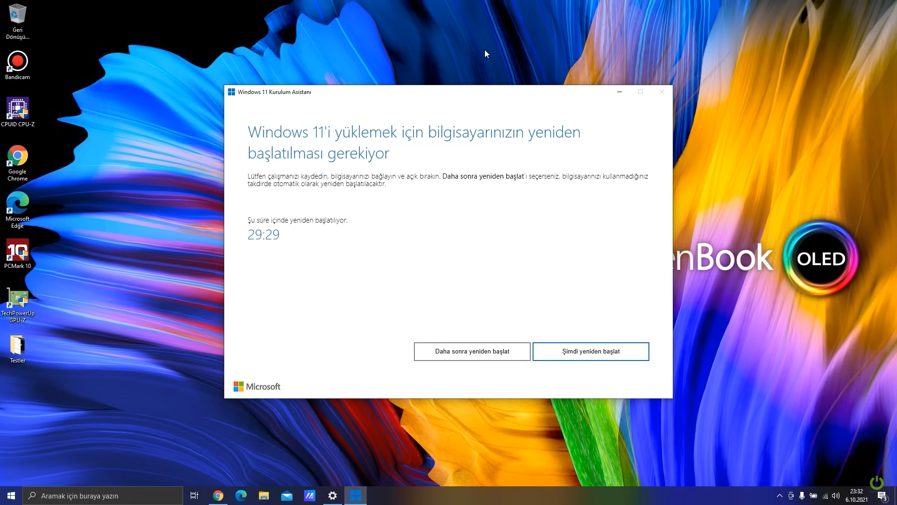Expand the system tray hidden icons chevron
The height and width of the screenshot is (505, 897).
pyautogui.click(x=779, y=496)
